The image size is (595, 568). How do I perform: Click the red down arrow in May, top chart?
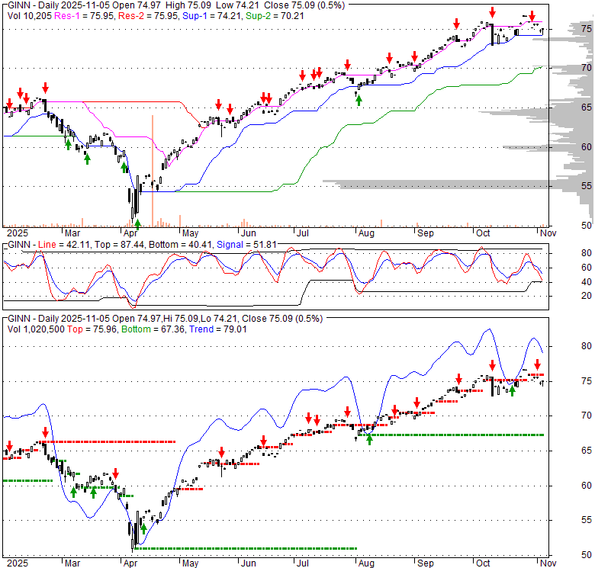pyautogui.click(x=219, y=104)
